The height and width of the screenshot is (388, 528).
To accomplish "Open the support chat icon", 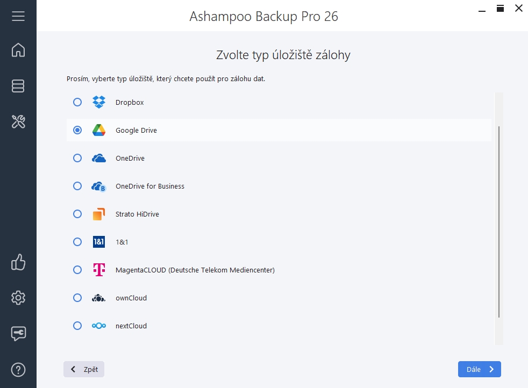I will 18,333.
